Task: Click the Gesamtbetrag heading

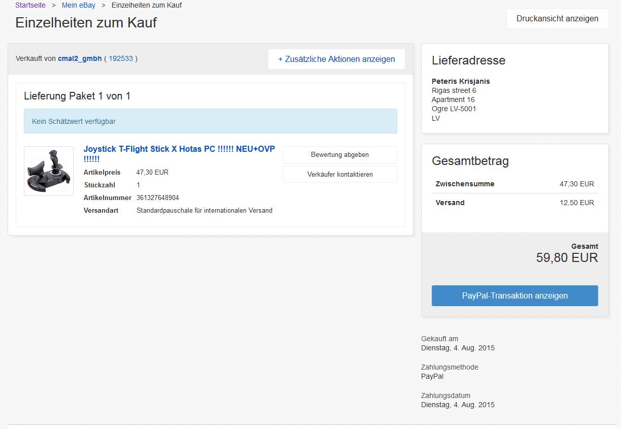Action: coord(470,161)
